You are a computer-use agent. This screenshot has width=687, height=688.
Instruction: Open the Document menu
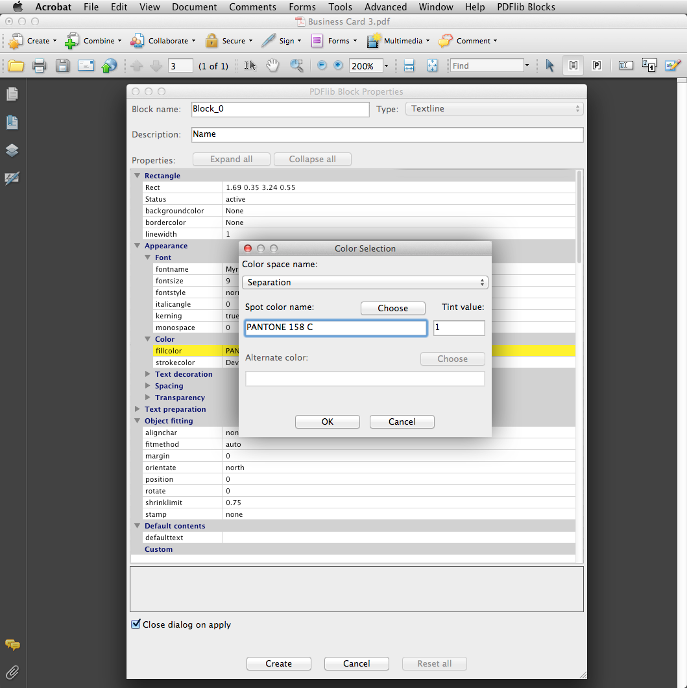(194, 7)
